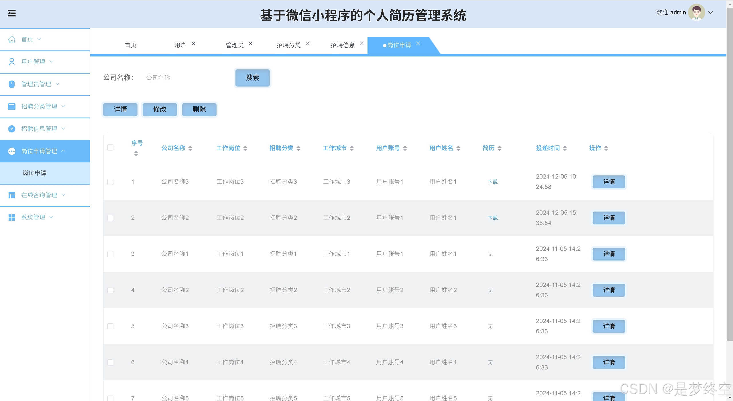
Task: Click the admin management mouse icon
Action: (x=12, y=84)
